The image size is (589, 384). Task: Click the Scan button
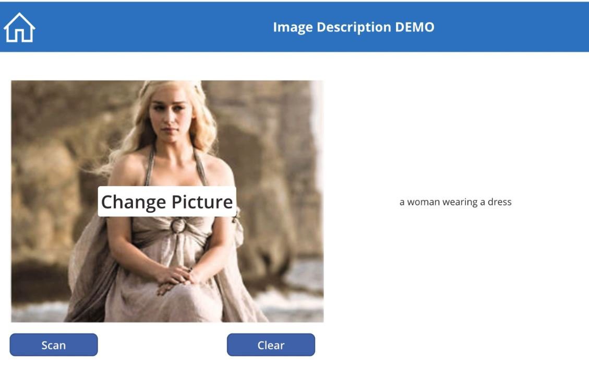[54, 344]
